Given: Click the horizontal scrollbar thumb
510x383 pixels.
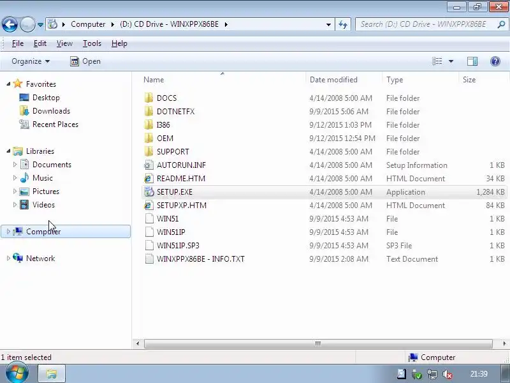Looking at the screenshot, I should coord(318,343).
